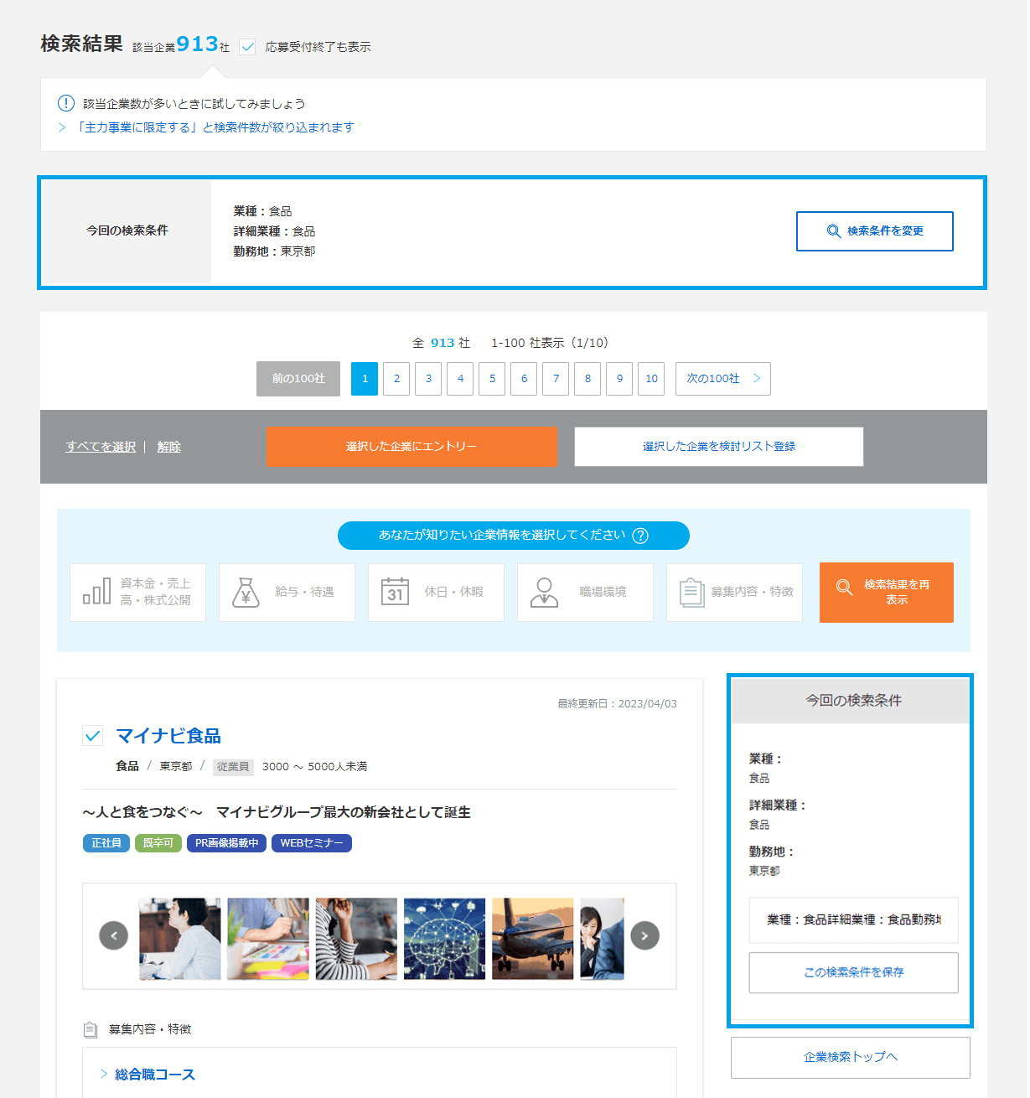The height and width of the screenshot is (1098, 1030).
Task: Click the info icon beside 該当企業数が多いとき
Action: pyautogui.click(x=65, y=103)
